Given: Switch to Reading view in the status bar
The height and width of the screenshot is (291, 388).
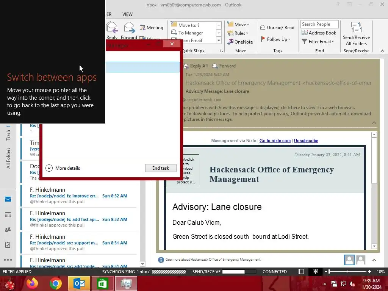Looking at the screenshot, I should tap(315, 271).
